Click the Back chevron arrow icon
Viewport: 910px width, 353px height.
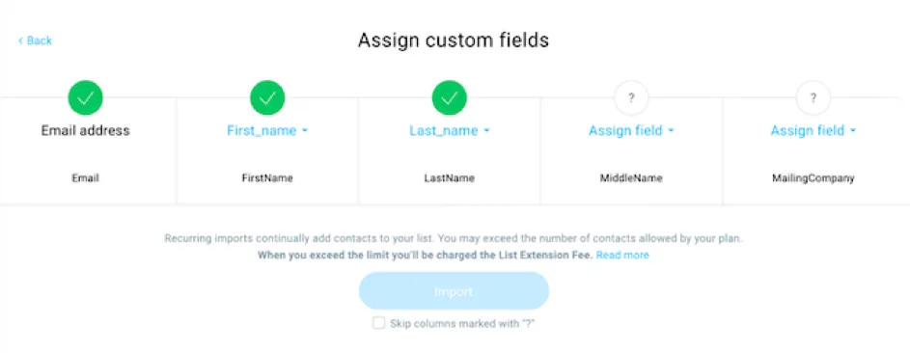click(x=21, y=41)
